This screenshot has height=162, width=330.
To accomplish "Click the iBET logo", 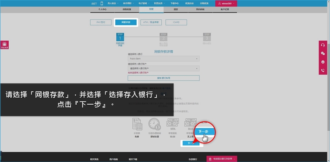I will [x=94, y=3].
